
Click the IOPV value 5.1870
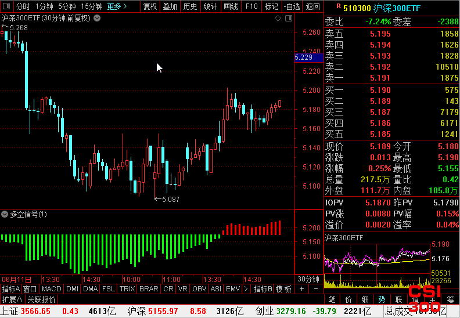click(x=378, y=203)
